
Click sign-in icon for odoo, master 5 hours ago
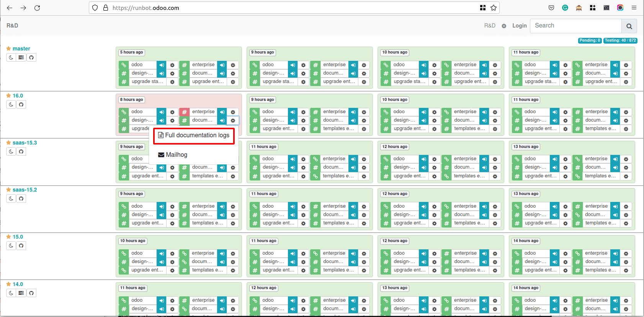[162, 65]
